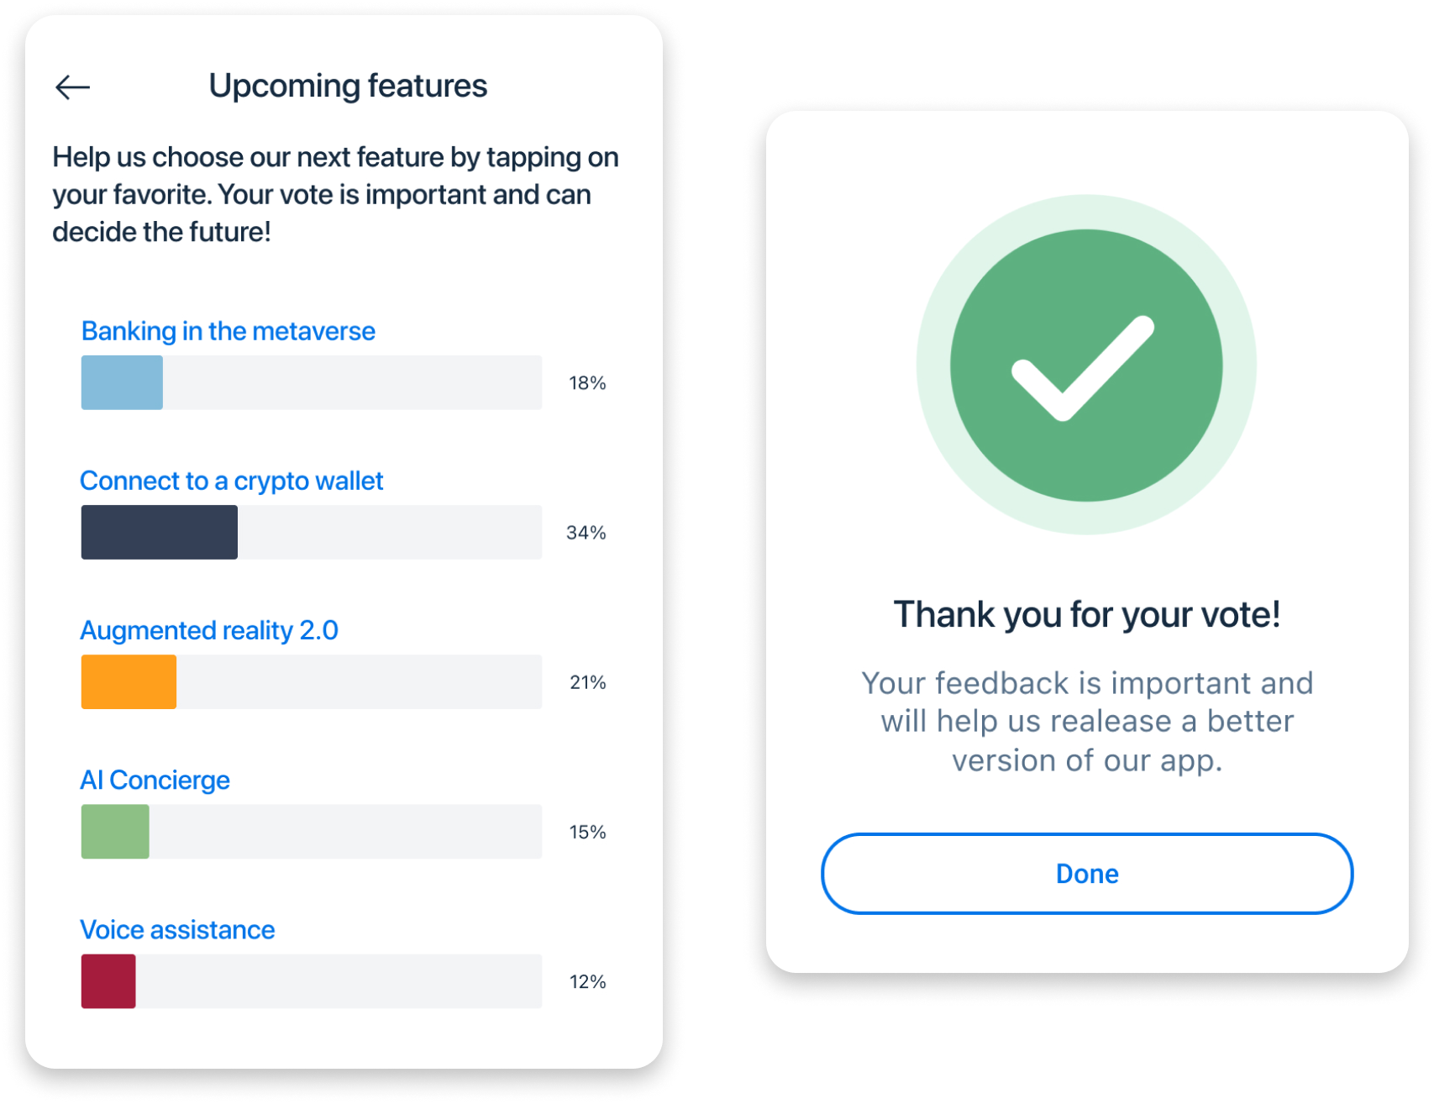Image resolution: width=1434 pixels, height=1104 pixels.
Task: Select the Augmented reality 2.0 option
Action: pos(209,630)
